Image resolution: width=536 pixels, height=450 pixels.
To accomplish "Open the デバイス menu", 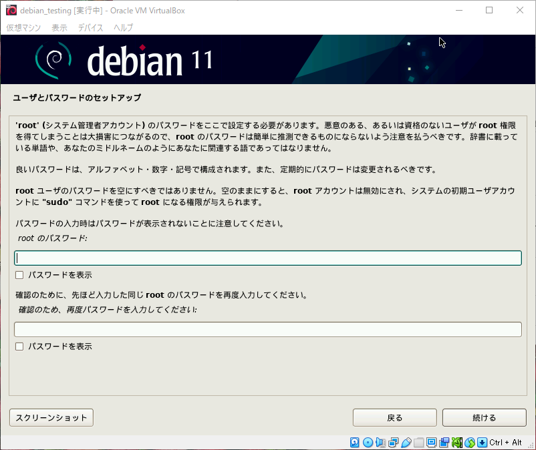I will [90, 27].
